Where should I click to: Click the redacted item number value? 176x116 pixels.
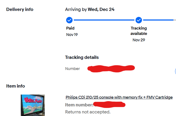109,105
